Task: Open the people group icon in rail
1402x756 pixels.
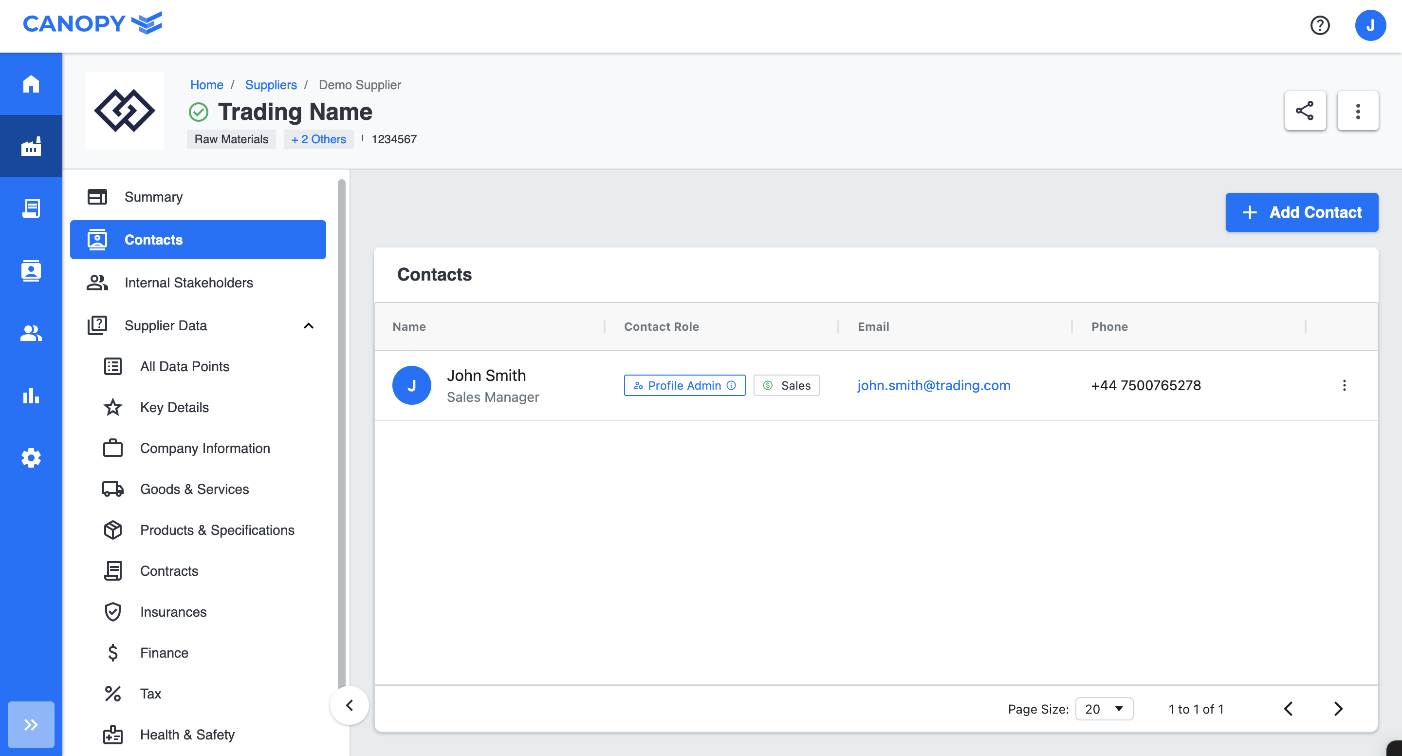Action: (x=31, y=333)
